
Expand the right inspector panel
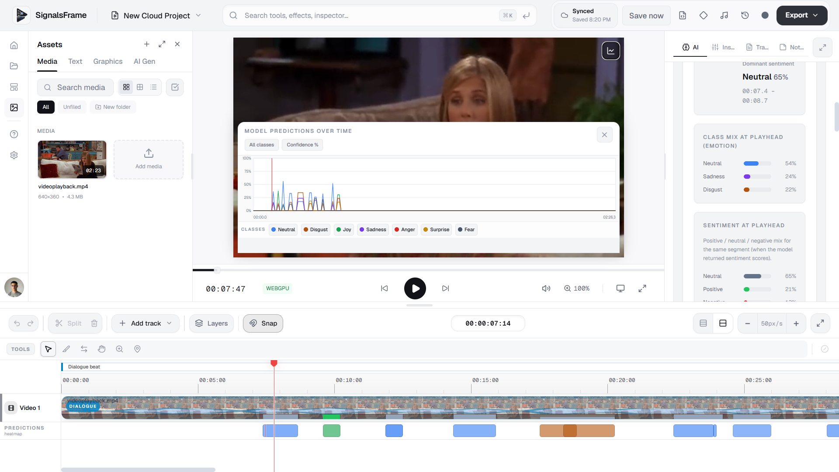(822, 47)
